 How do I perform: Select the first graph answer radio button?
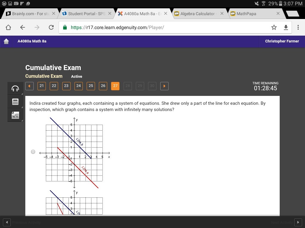pyautogui.click(x=33, y=152)
